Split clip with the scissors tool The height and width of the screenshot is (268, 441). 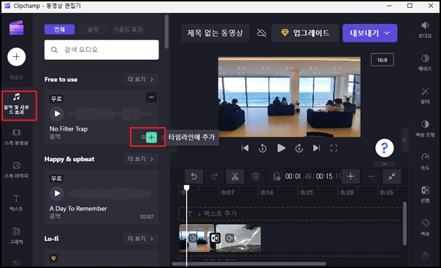click(x=235, y=177)
